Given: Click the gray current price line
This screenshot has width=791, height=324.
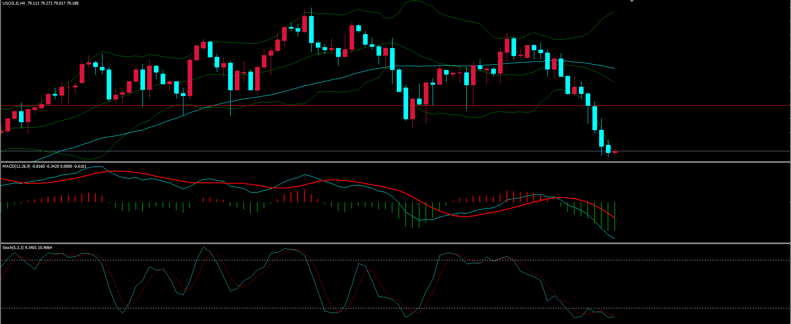Looking at the screenshot, I should click(x=696, y=151).
